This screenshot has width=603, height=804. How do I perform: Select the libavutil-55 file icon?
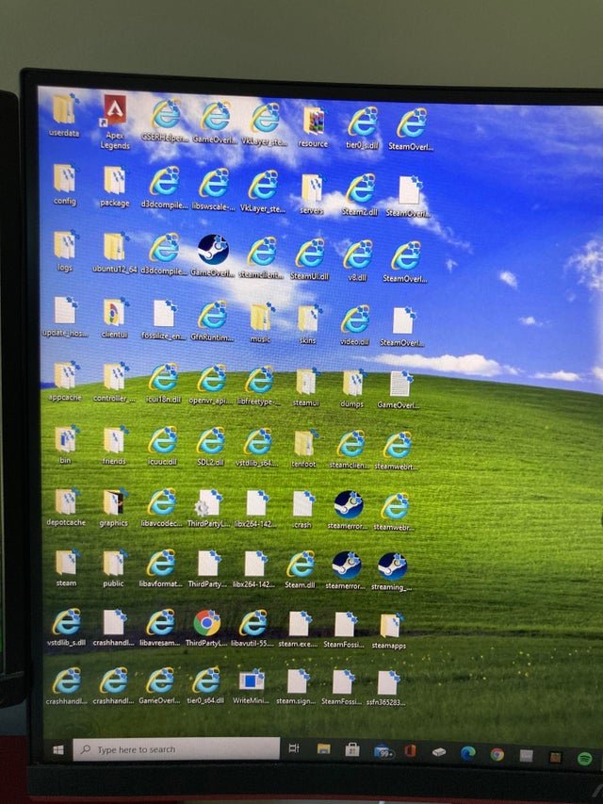coord(253,624)
